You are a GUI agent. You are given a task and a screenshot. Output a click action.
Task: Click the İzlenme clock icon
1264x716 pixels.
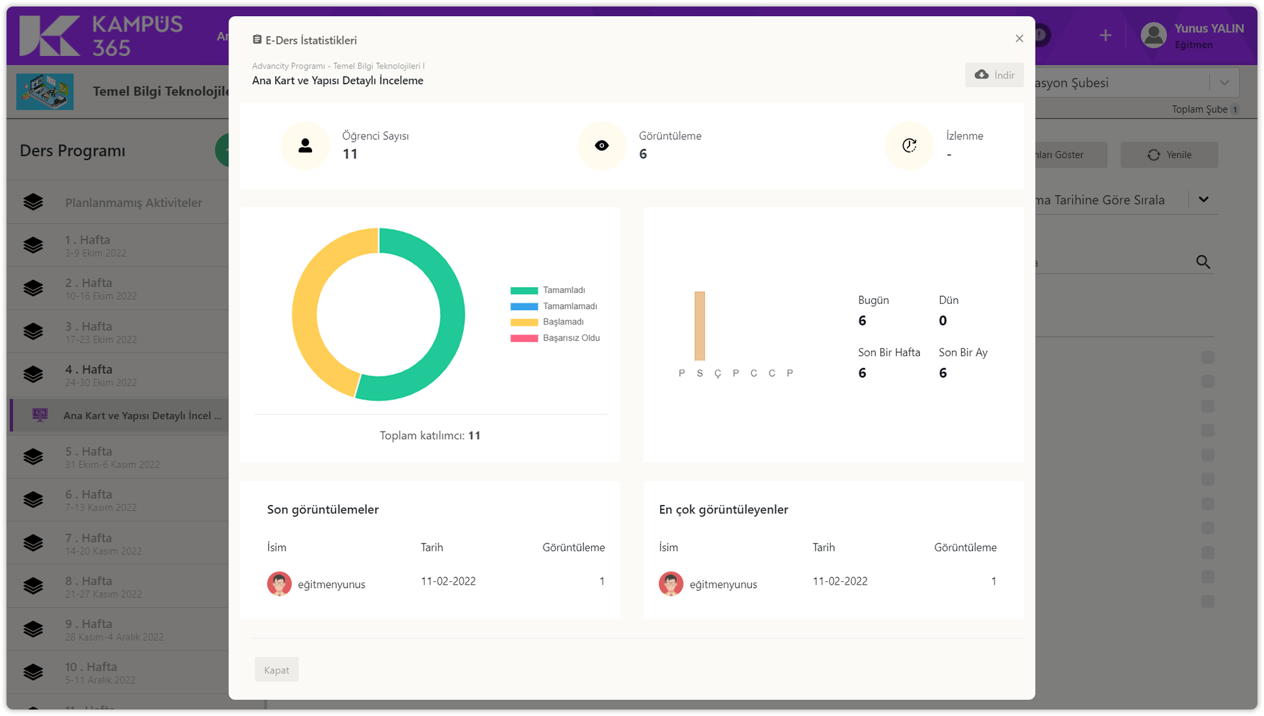tap(909, 146)
